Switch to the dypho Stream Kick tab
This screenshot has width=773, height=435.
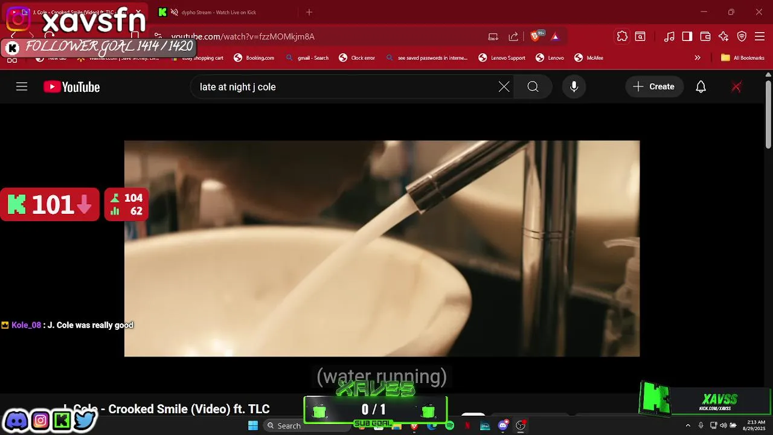[x=217, y=12]
